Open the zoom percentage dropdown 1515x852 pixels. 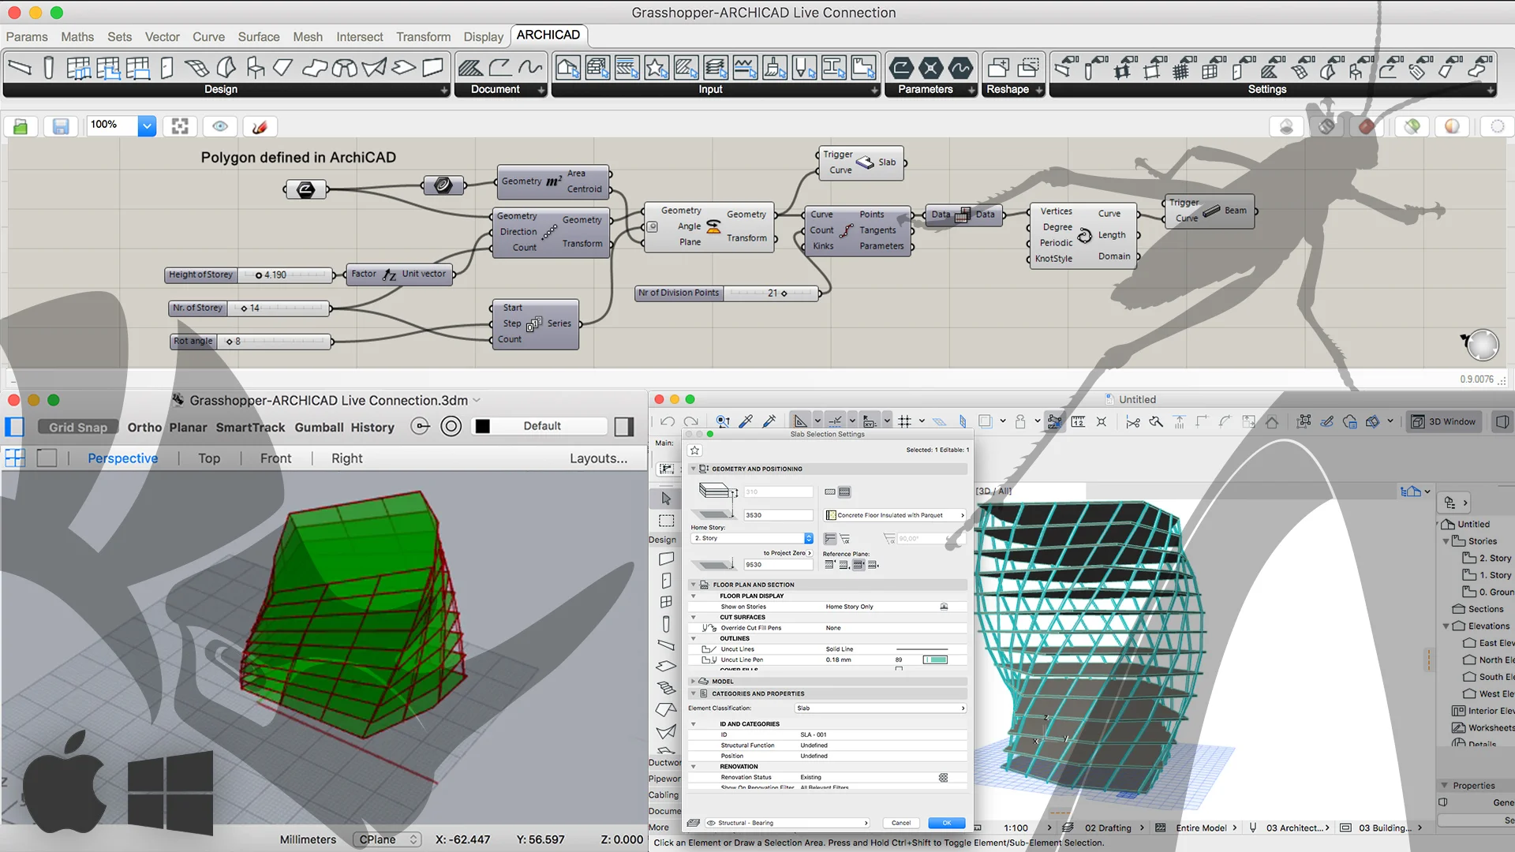pos(147,125)
